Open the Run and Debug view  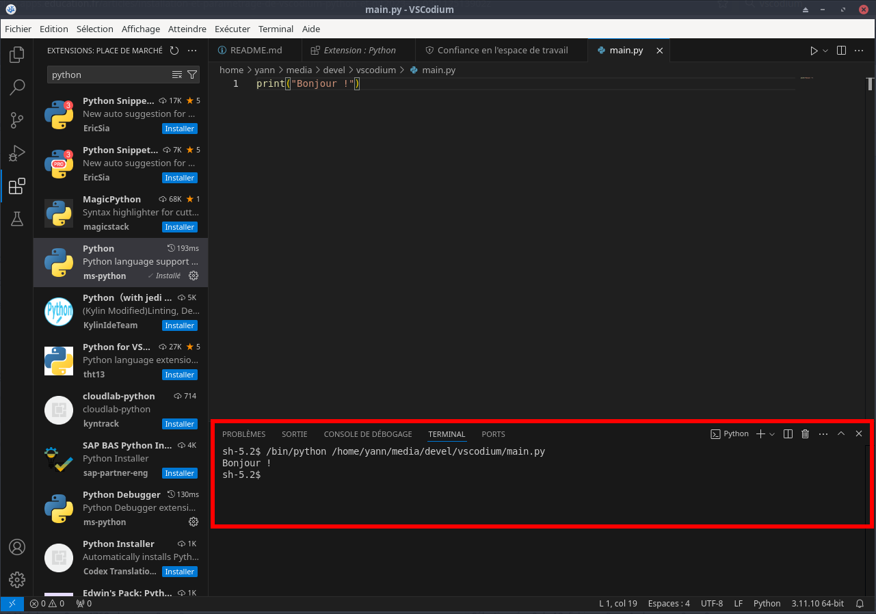17,153
